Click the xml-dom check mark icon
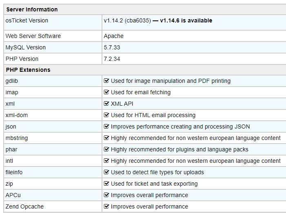286x213 pixels. 106,115
